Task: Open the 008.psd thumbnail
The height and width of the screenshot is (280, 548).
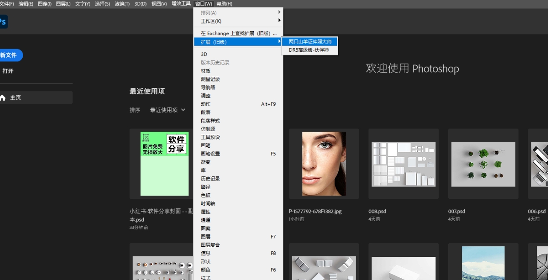Action: (x=403, y=164)
